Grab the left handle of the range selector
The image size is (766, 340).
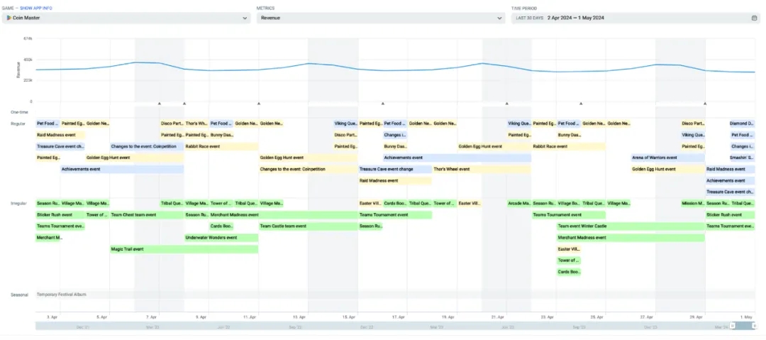[733, 326]
